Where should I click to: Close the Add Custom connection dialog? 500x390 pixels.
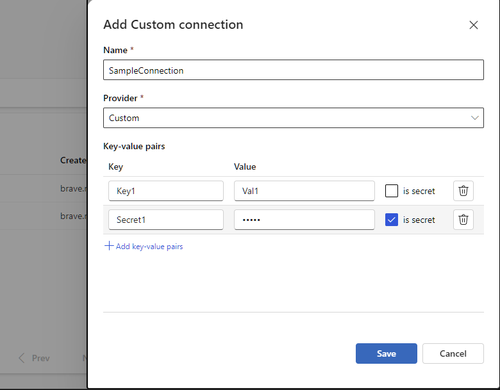[x=474, y=26]
